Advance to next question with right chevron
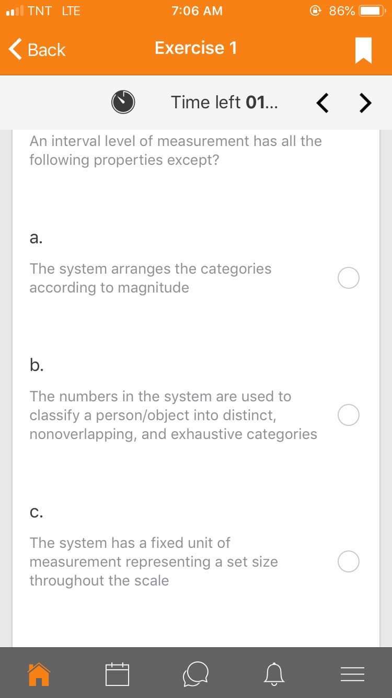 click(365, 103)
